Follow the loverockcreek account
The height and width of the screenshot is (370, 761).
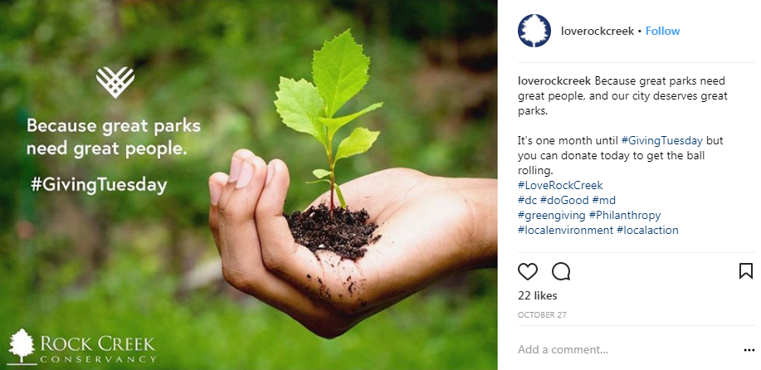coord(662,31)
